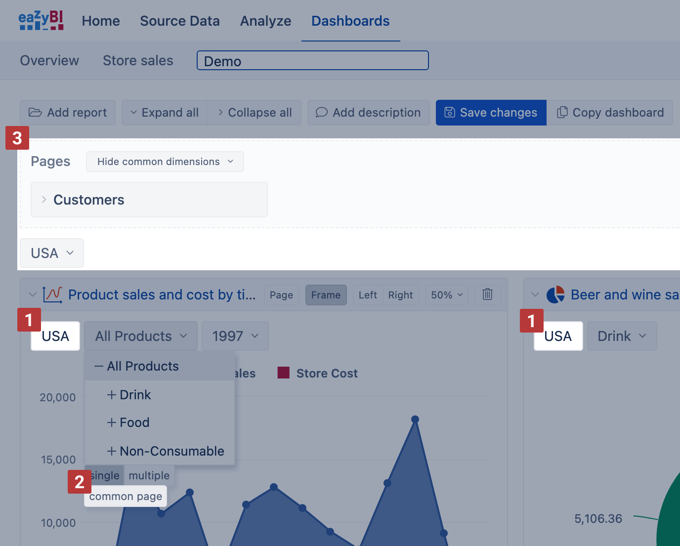Click the pie chart report icon

point(555,294)
